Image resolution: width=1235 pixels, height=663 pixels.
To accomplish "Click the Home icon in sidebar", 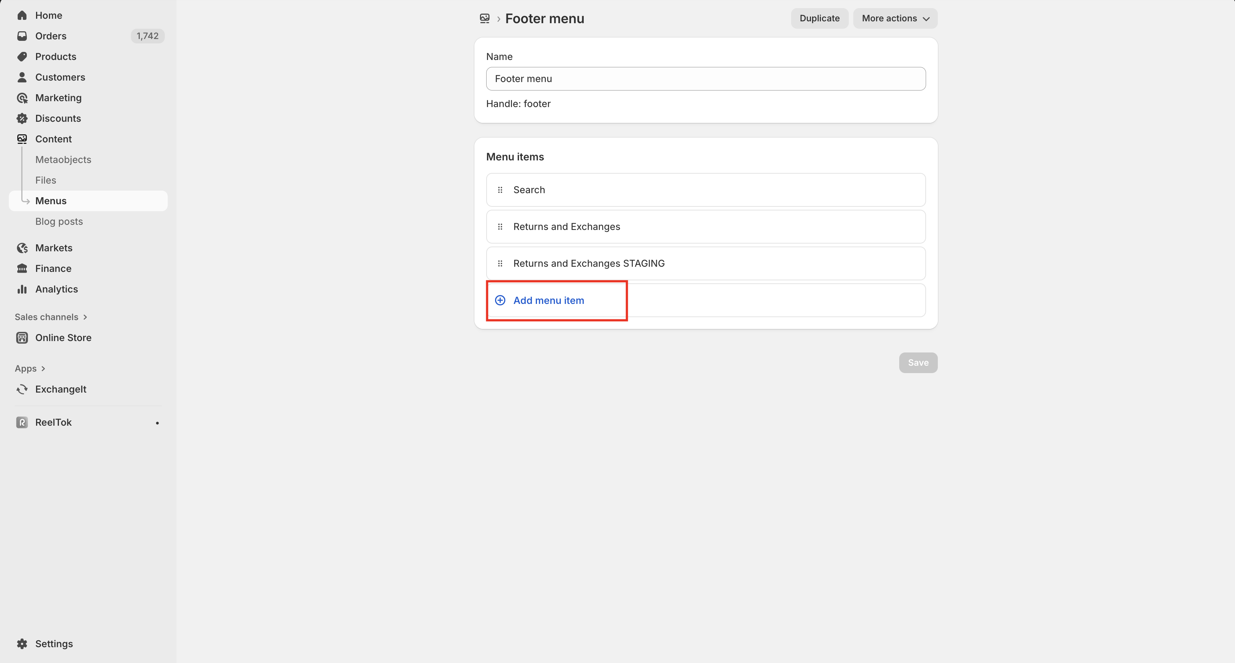I will pos(22,15).
